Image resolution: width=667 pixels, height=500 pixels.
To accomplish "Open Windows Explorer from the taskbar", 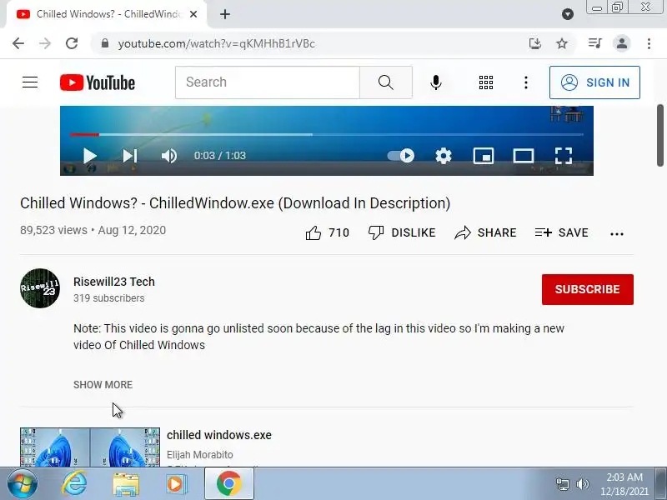I will pyautogui.click(x=126, y=484).
